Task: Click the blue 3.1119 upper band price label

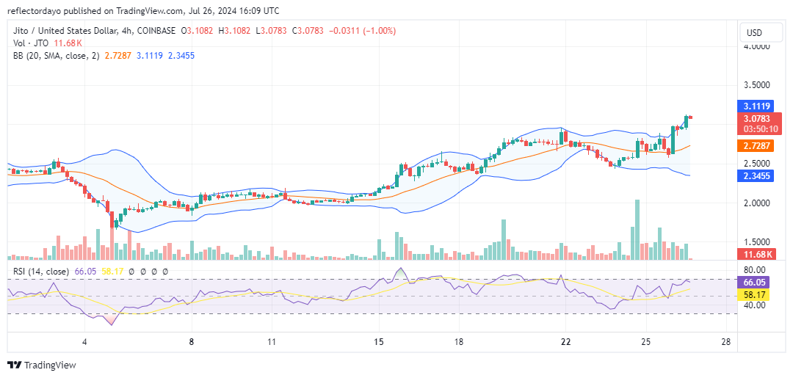Action: (757, 106)
